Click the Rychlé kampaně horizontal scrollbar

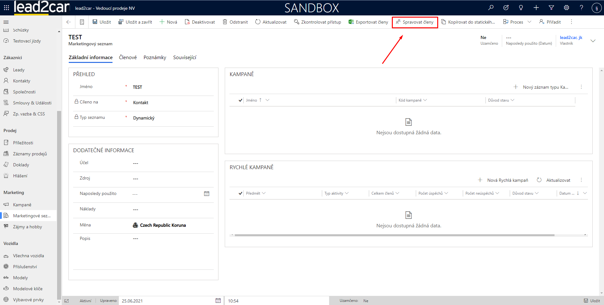tap(394, 235)
